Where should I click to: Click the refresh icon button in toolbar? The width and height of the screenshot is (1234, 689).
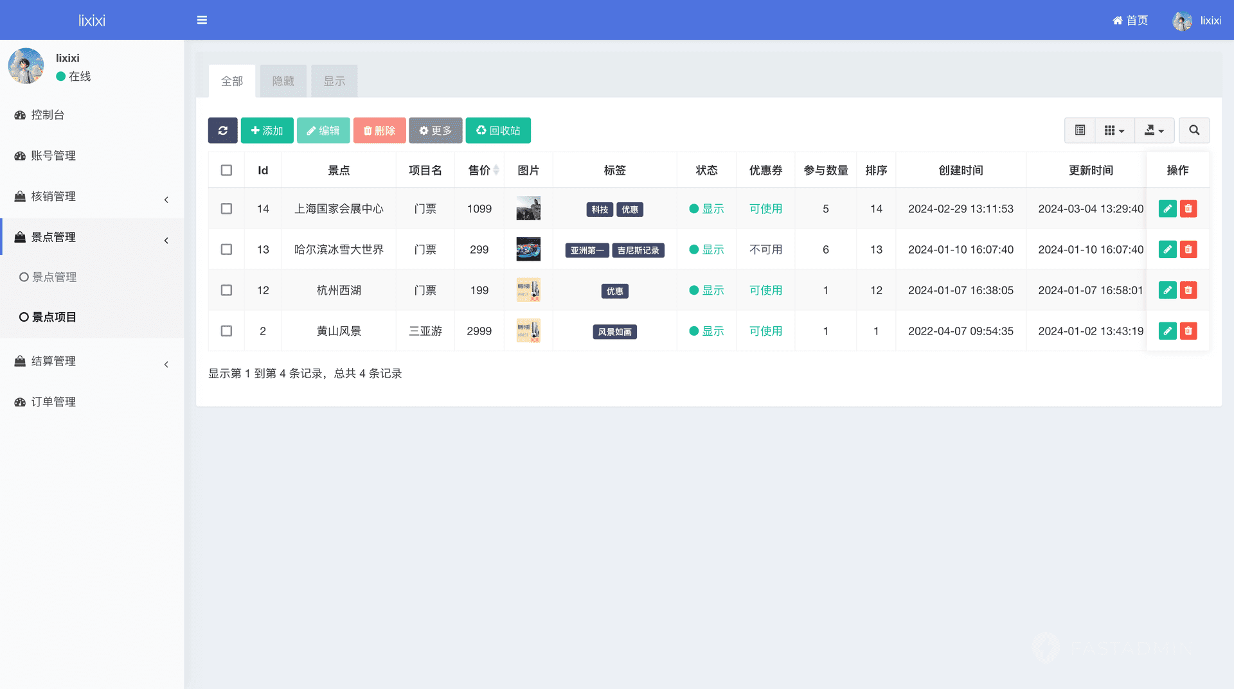222,130
